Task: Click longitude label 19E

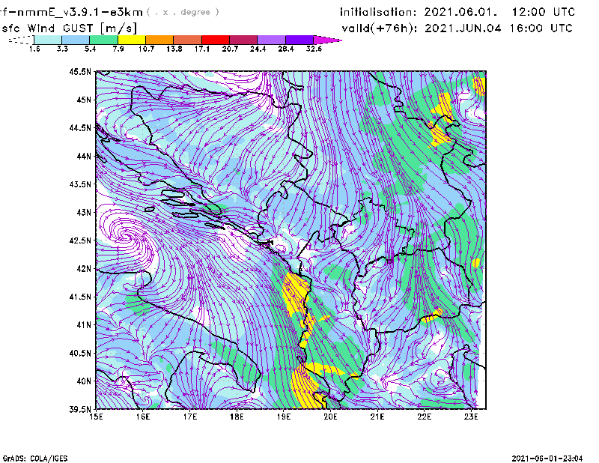Action: (284, 417)
